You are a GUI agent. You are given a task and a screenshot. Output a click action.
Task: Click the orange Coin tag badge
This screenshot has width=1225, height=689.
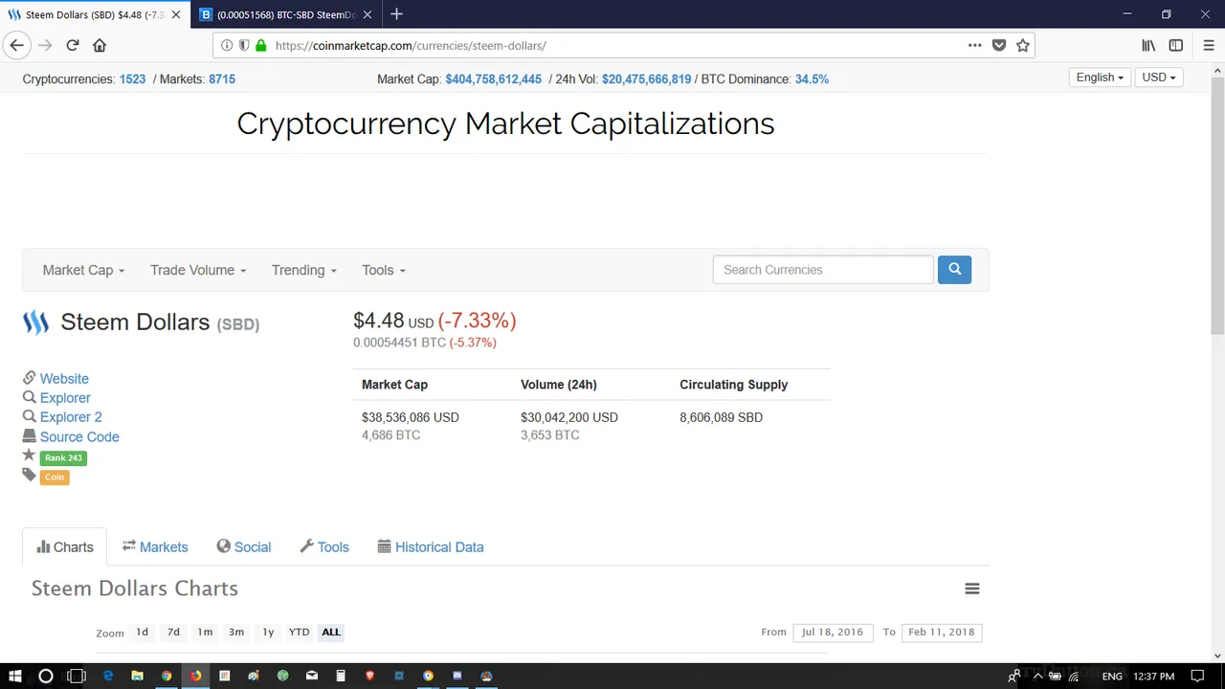(x=55, y=477)
